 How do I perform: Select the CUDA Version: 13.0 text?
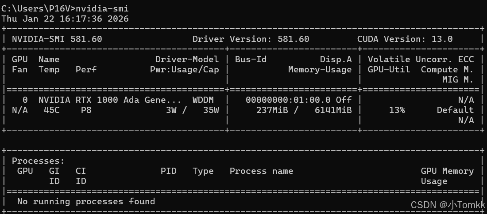click(405, 39)
